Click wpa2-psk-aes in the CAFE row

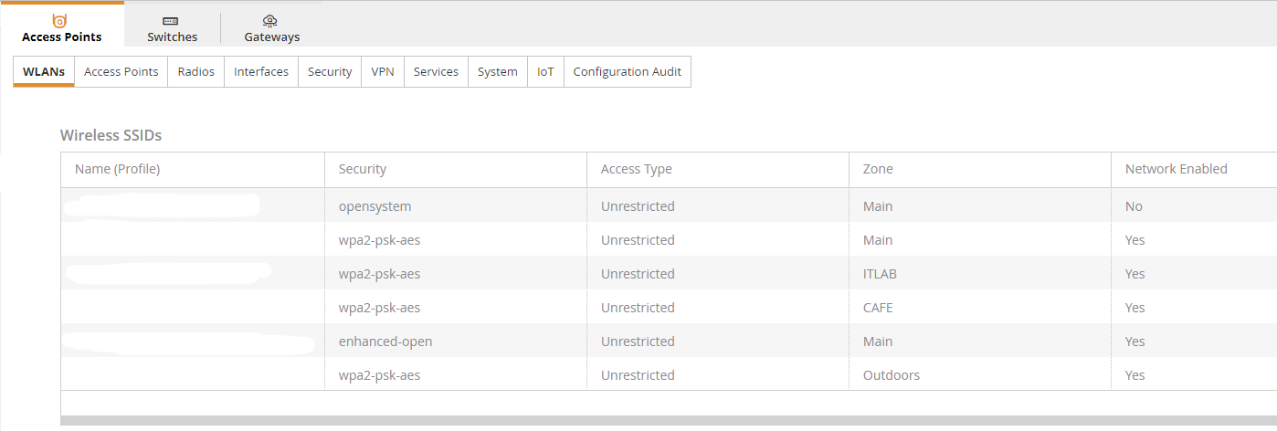379,308
